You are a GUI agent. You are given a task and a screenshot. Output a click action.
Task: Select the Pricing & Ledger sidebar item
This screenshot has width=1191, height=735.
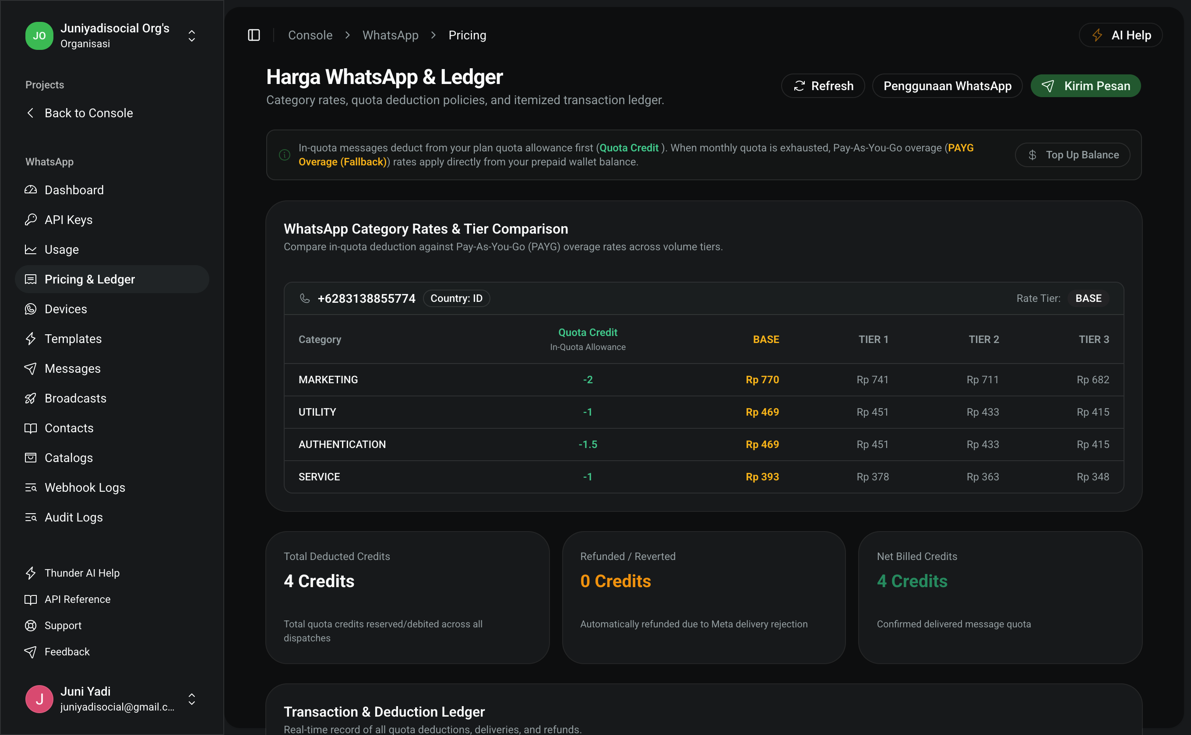(112, 279)
